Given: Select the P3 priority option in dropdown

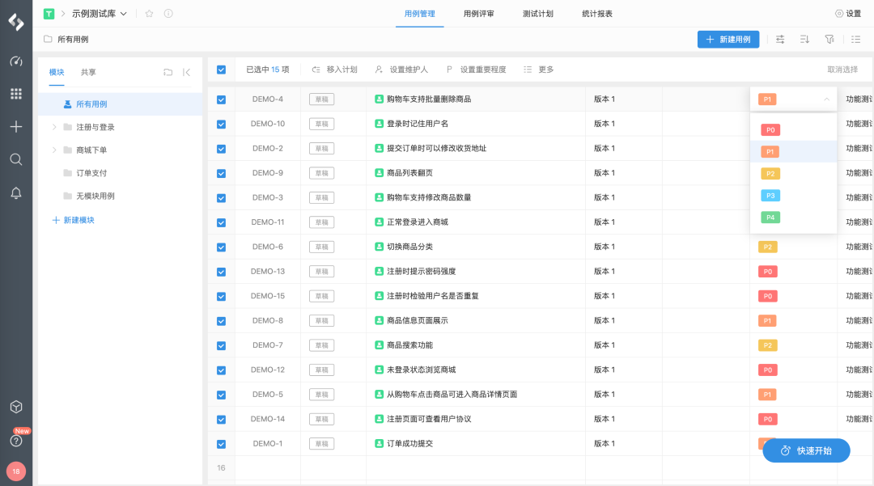Looking at the screenshot, I should pyautogui.click(x=770, y=196).
